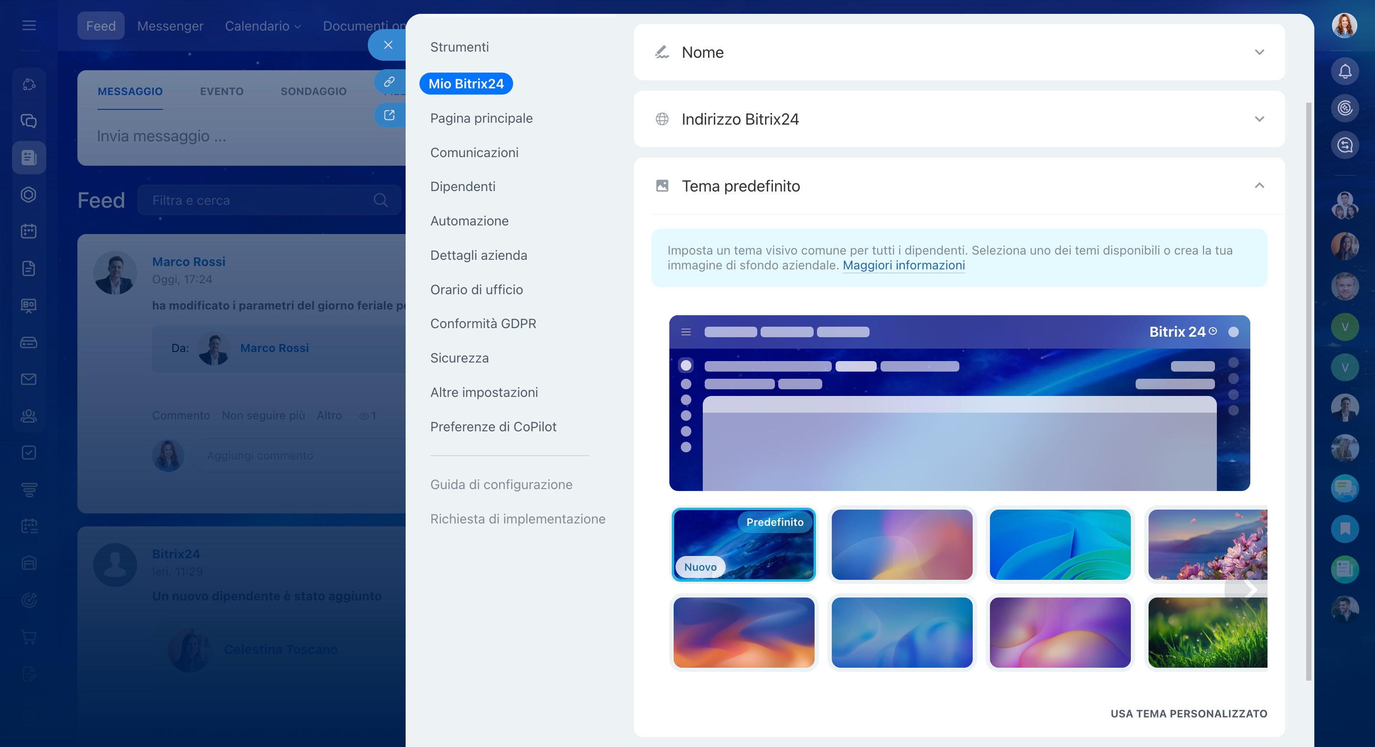Click the notifications bell icon
This screenshot has height=747, width=1375.
tap(1344, 71)
